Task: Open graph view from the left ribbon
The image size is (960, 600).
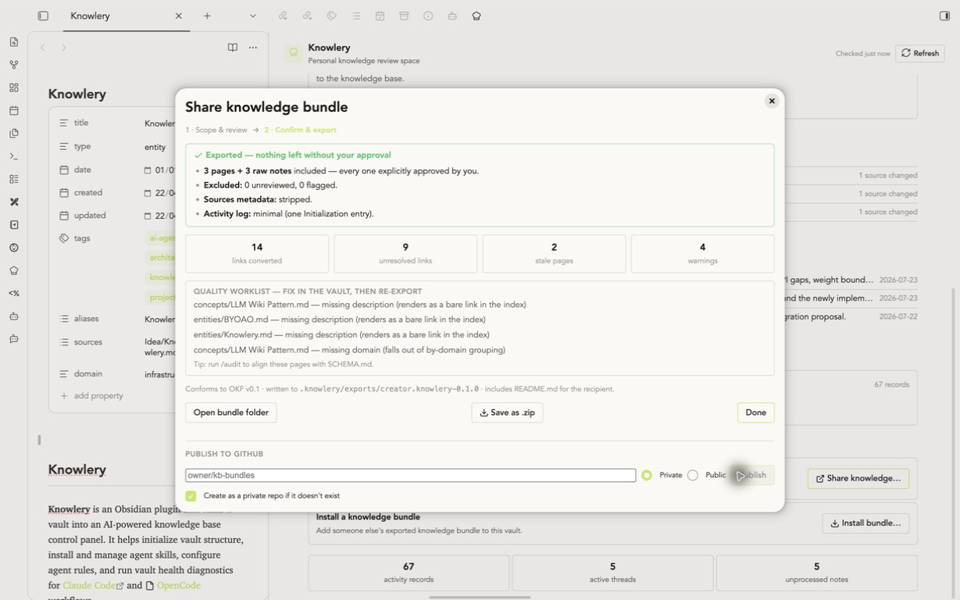Action: (14, 65)
